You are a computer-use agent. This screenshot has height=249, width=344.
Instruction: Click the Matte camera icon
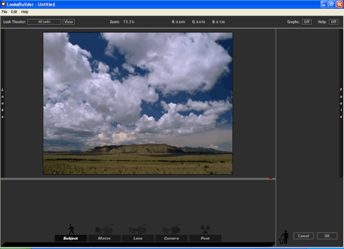point(105,229)
